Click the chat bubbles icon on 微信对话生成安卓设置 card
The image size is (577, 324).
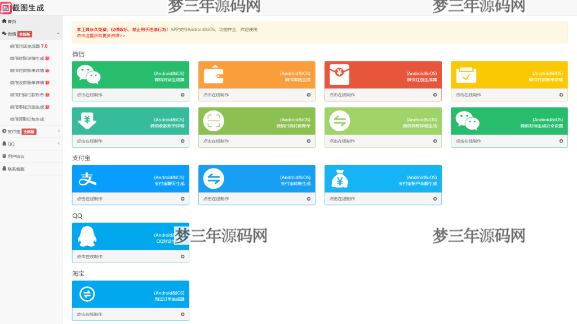467,121
